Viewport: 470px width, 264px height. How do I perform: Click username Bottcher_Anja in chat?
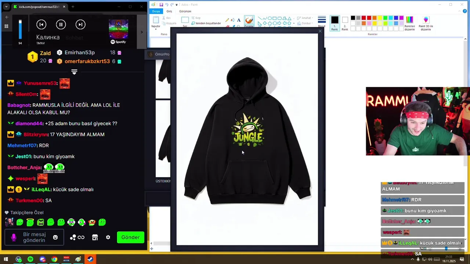pos(23,168)
